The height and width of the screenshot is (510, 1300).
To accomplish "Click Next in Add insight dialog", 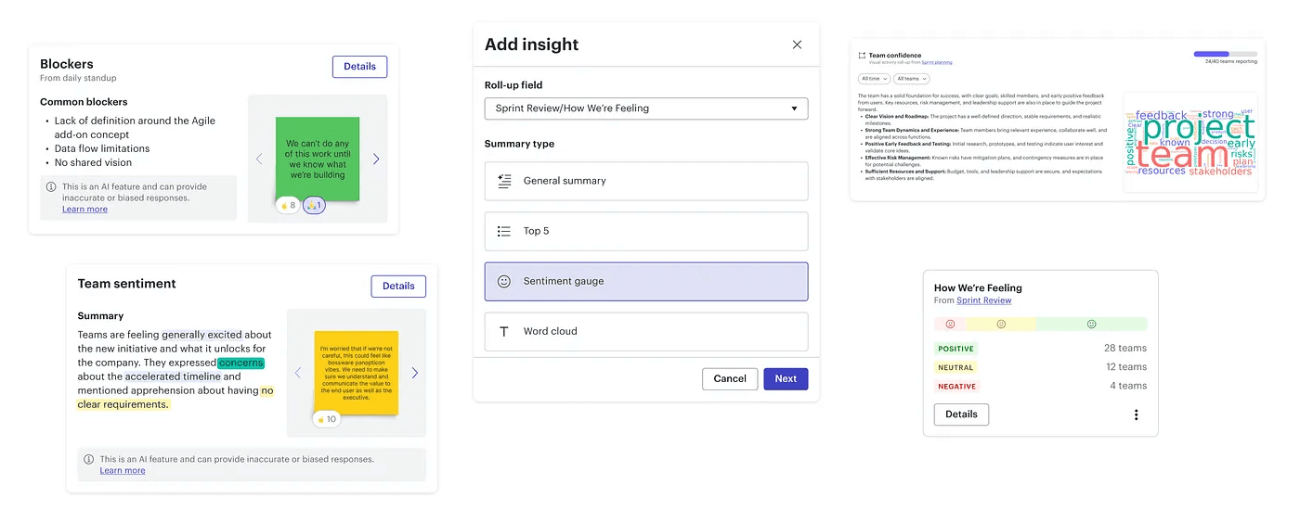I will pos(786,378).
